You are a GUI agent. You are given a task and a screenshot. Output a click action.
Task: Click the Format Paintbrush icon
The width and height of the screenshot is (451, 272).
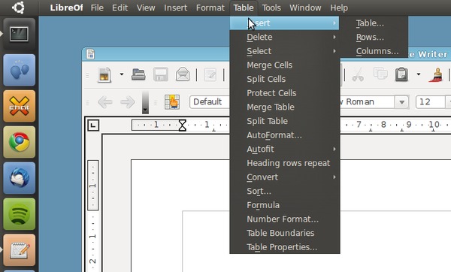(x=436, y=74)
